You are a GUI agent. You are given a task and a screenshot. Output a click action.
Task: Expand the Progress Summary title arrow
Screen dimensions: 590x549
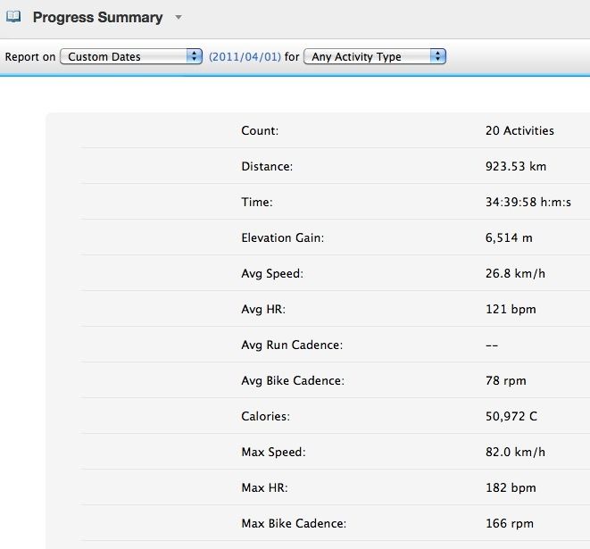[x=179, y=17]
